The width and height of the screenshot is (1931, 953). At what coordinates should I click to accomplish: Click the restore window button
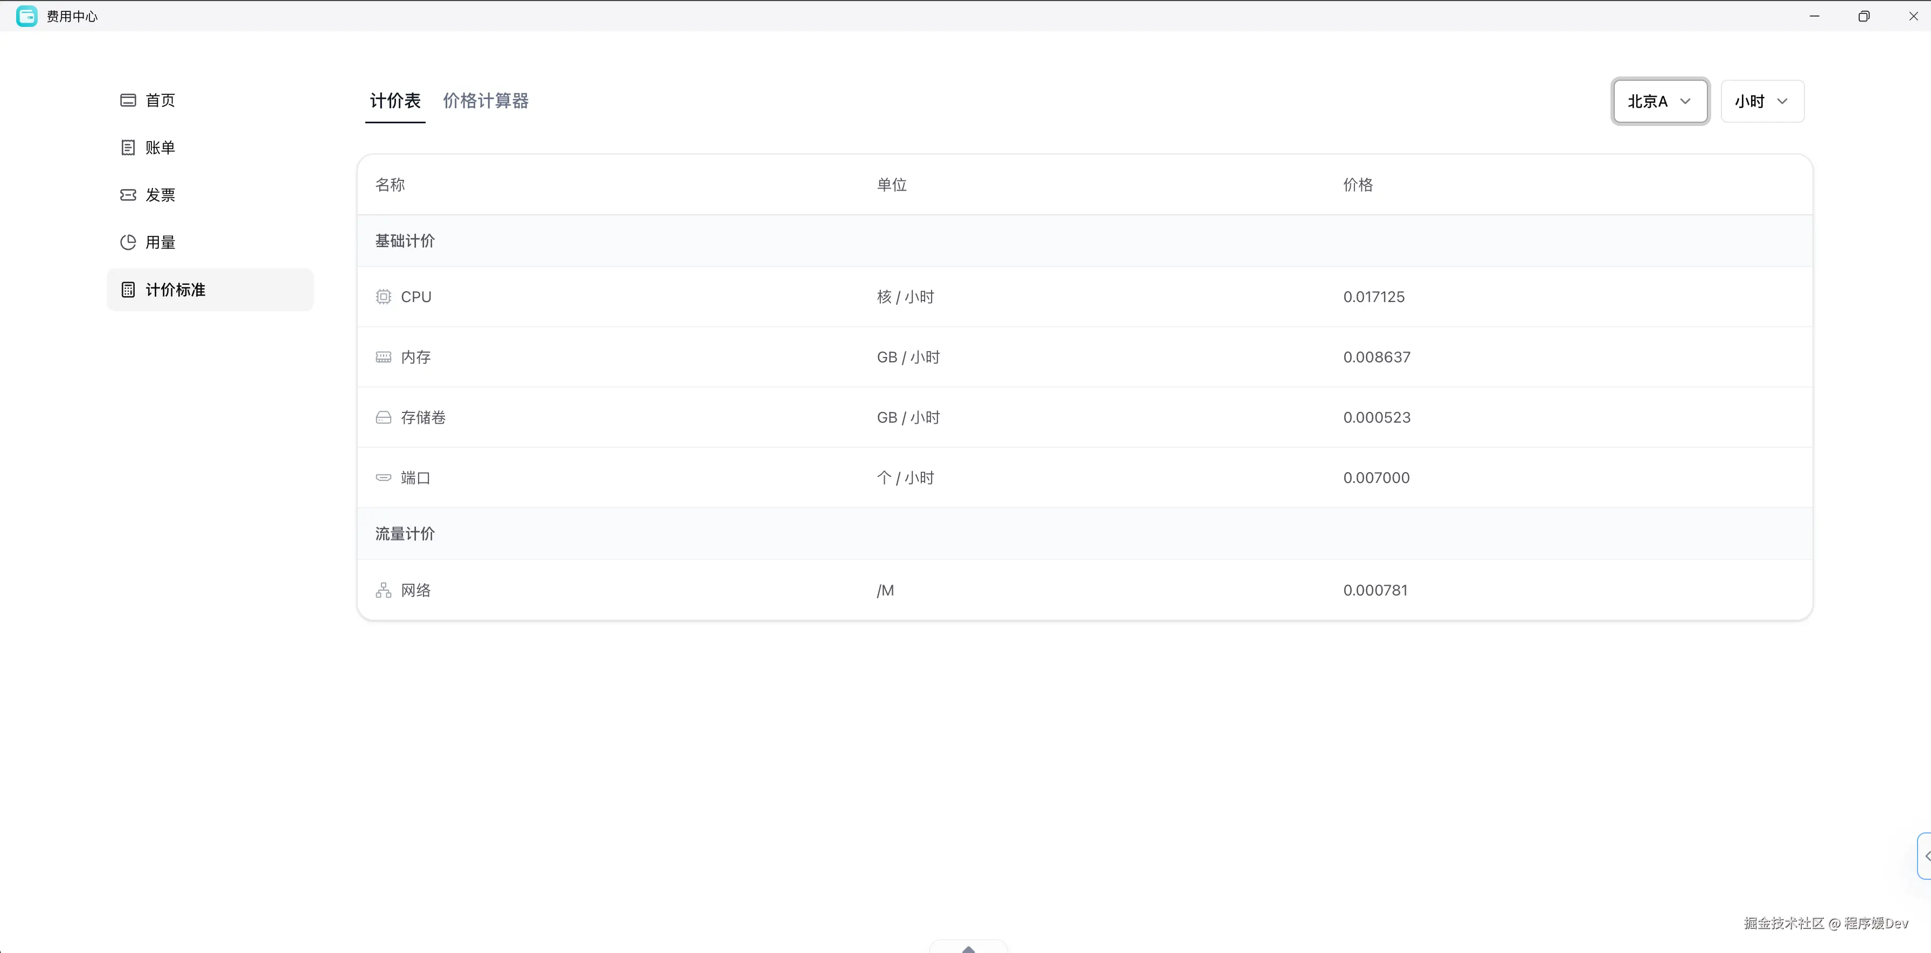[x=1864, y=16]
